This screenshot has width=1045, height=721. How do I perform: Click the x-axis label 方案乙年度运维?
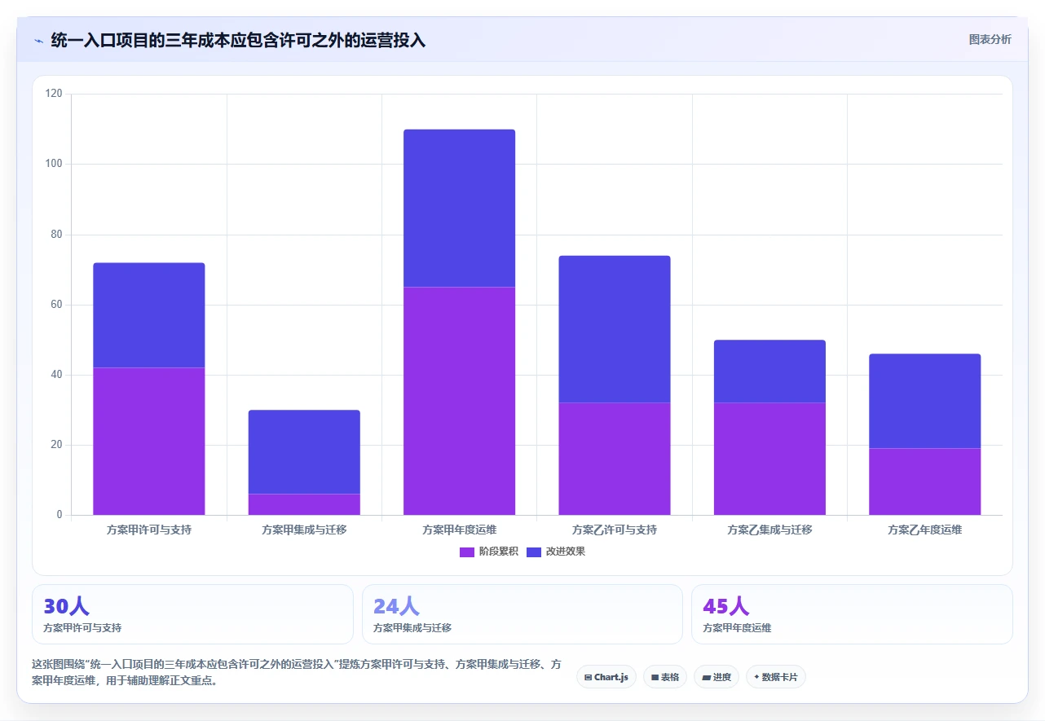[925, 530]
